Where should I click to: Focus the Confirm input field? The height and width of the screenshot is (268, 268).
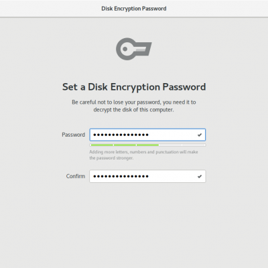tap(147, 176)
